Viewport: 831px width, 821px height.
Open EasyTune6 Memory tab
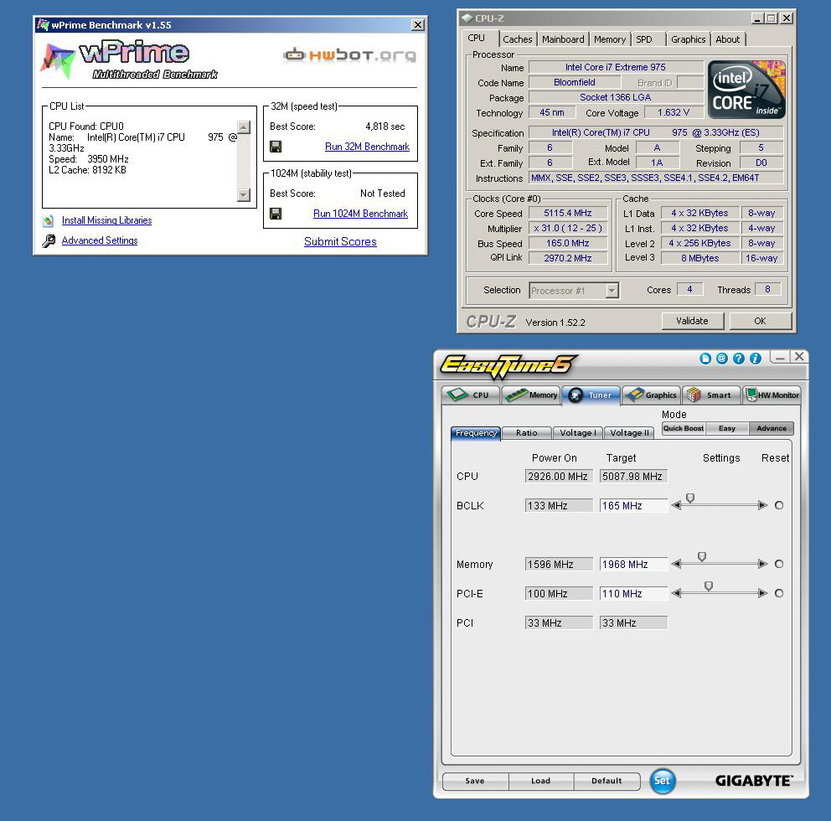click(531, 395)
